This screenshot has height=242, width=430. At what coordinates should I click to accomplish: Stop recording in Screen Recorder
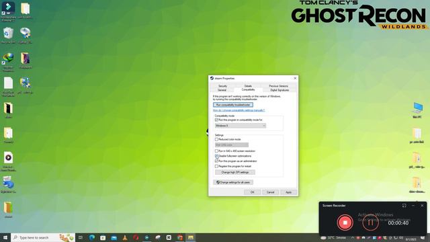[345, 223]
